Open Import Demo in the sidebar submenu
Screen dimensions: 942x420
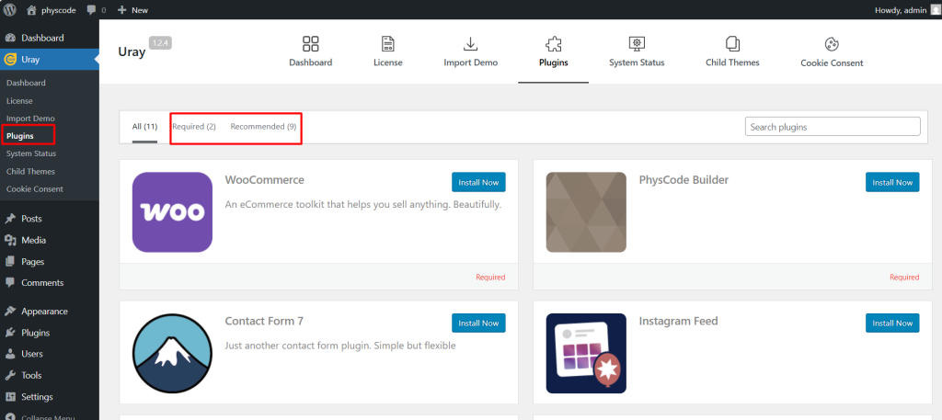coord(30,119)
